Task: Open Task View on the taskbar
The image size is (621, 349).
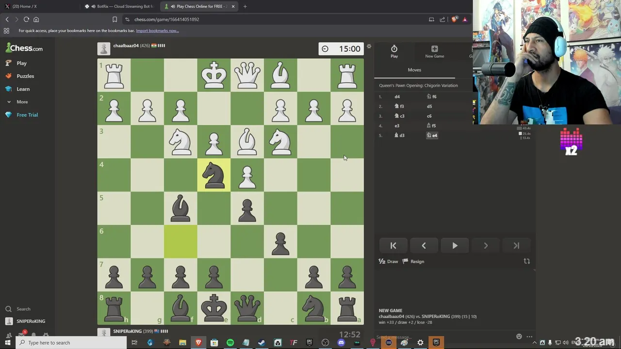Action: click(x=134, y=343)
